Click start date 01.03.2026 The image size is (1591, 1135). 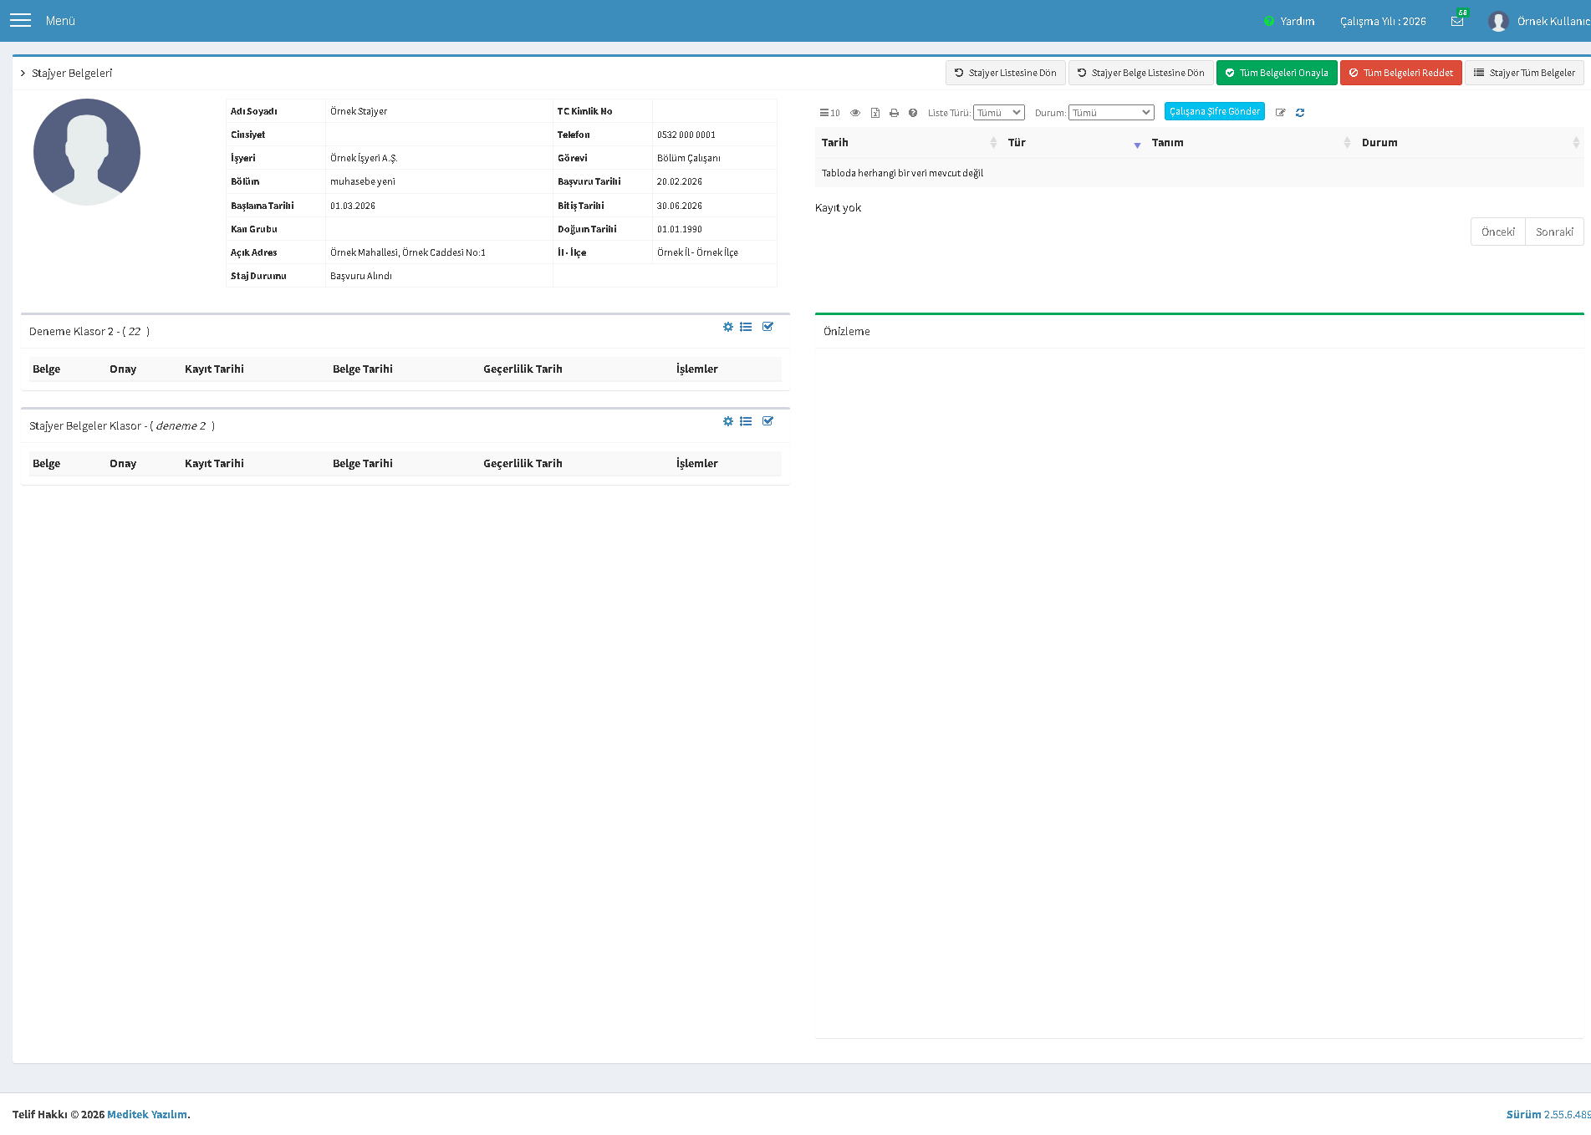[x=353, y=206]
